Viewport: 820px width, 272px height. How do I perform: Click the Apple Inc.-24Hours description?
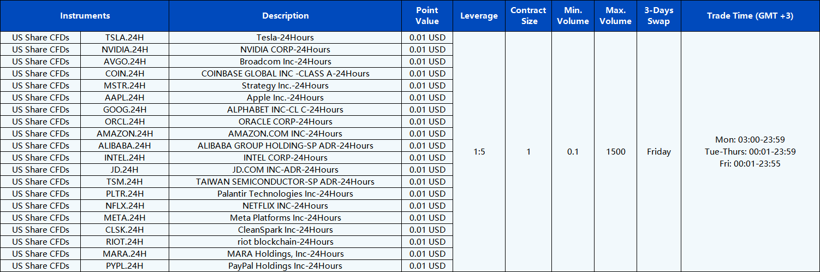(285, 98)
